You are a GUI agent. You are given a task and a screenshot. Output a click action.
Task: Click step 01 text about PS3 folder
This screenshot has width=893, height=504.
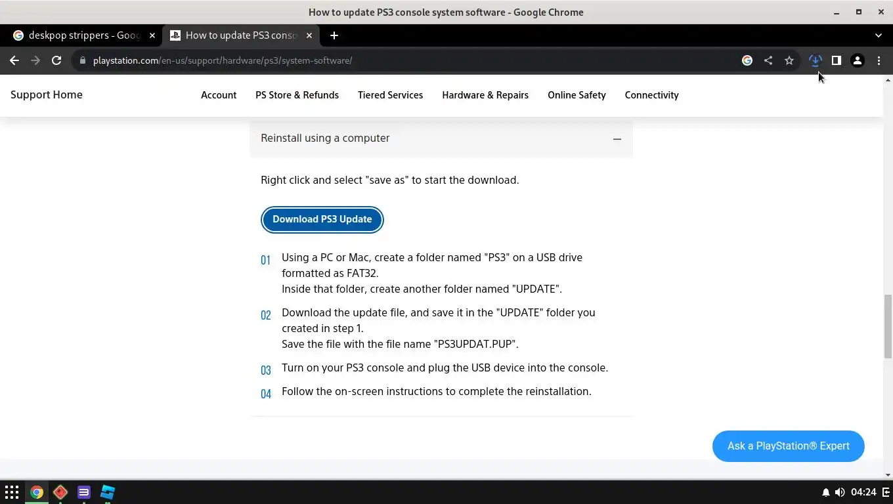(432, 273)
